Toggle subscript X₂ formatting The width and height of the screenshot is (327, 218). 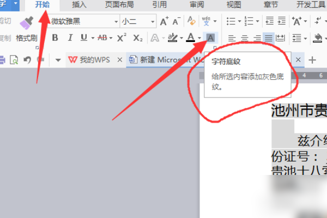[x=138, y=38]
